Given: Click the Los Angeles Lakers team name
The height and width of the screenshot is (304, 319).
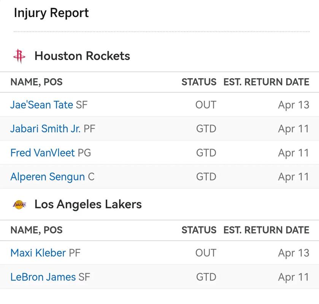Looking at the screenshot, I should [88, 204].
